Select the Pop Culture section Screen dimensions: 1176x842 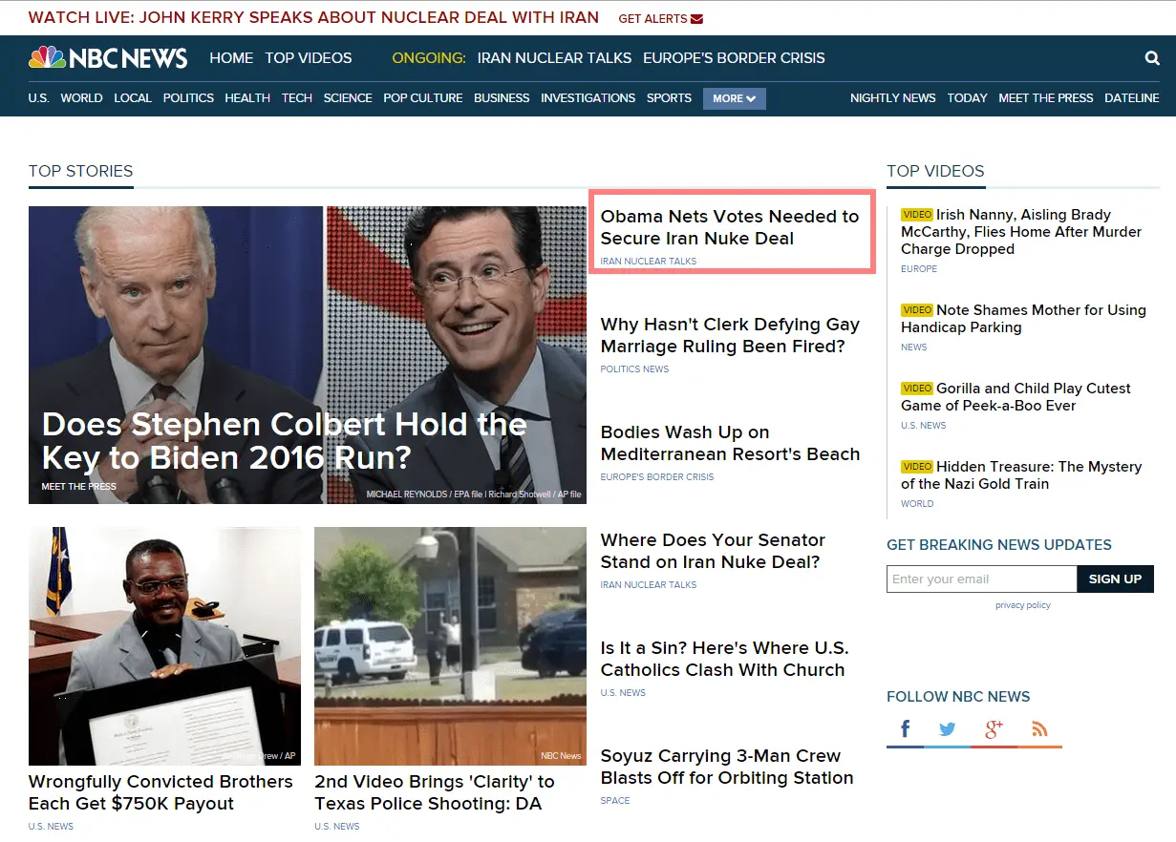pos(423,98)
